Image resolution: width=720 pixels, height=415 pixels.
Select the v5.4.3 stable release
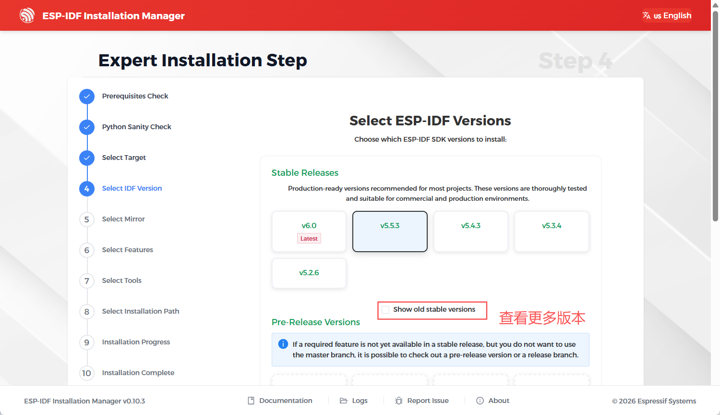pyautogui.click(x=471, y=232)
